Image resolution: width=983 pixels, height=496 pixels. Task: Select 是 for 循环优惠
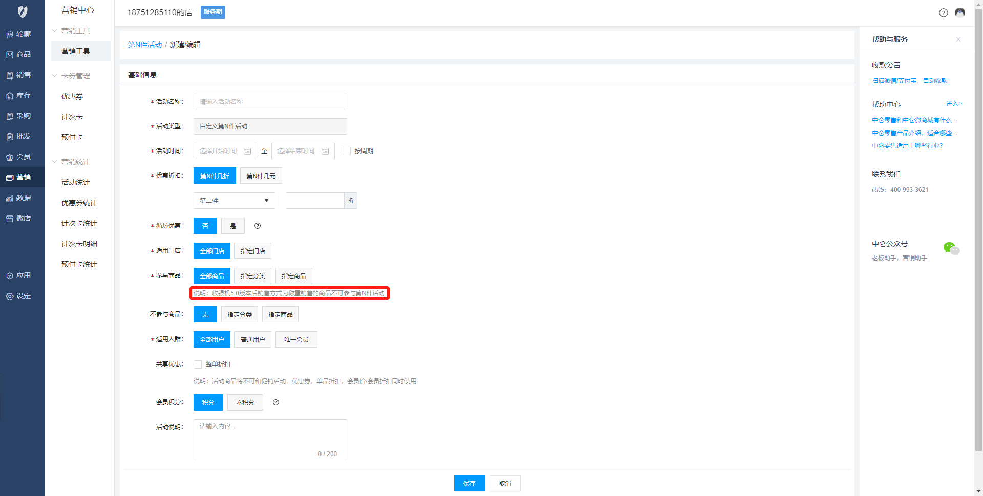pos(233,226)
